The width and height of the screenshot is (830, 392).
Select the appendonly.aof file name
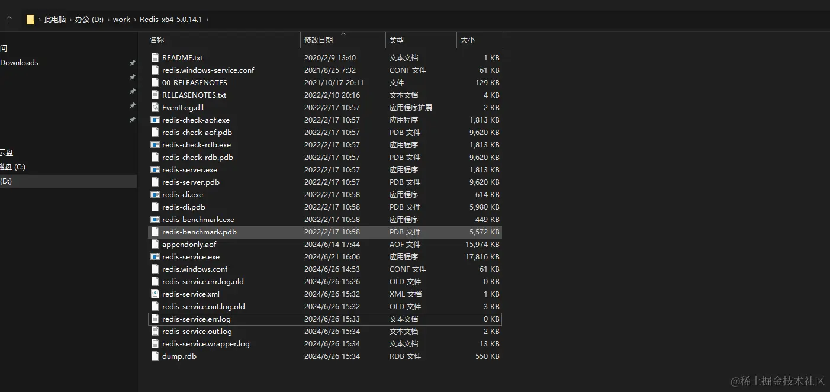(x=189, y=244)
